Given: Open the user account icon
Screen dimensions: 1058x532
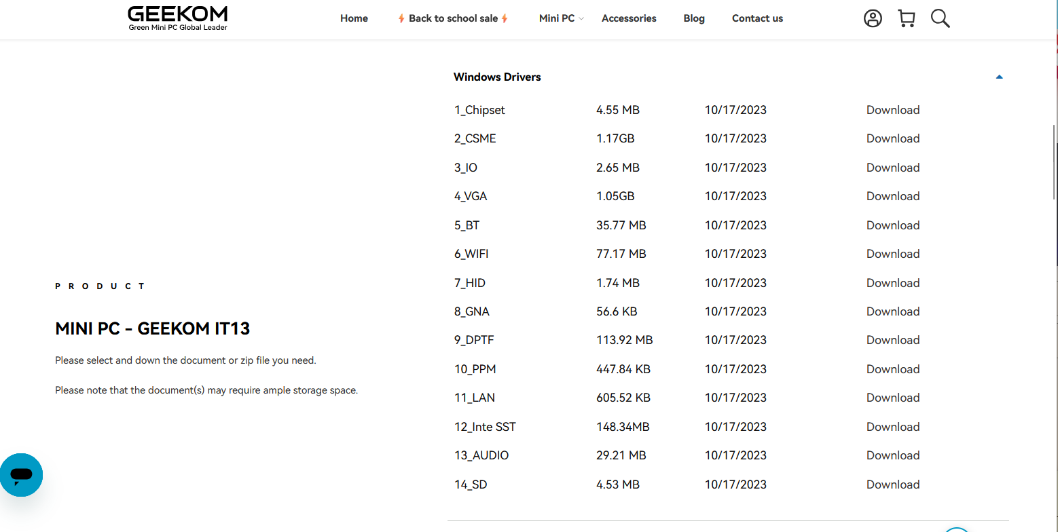Looking at the screenshot, I should pos(873,18).
